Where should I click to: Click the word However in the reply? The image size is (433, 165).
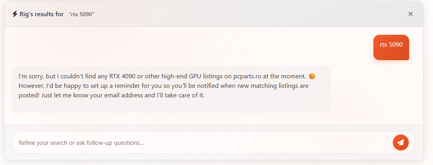pyautogui.click(x=30, y=86)
